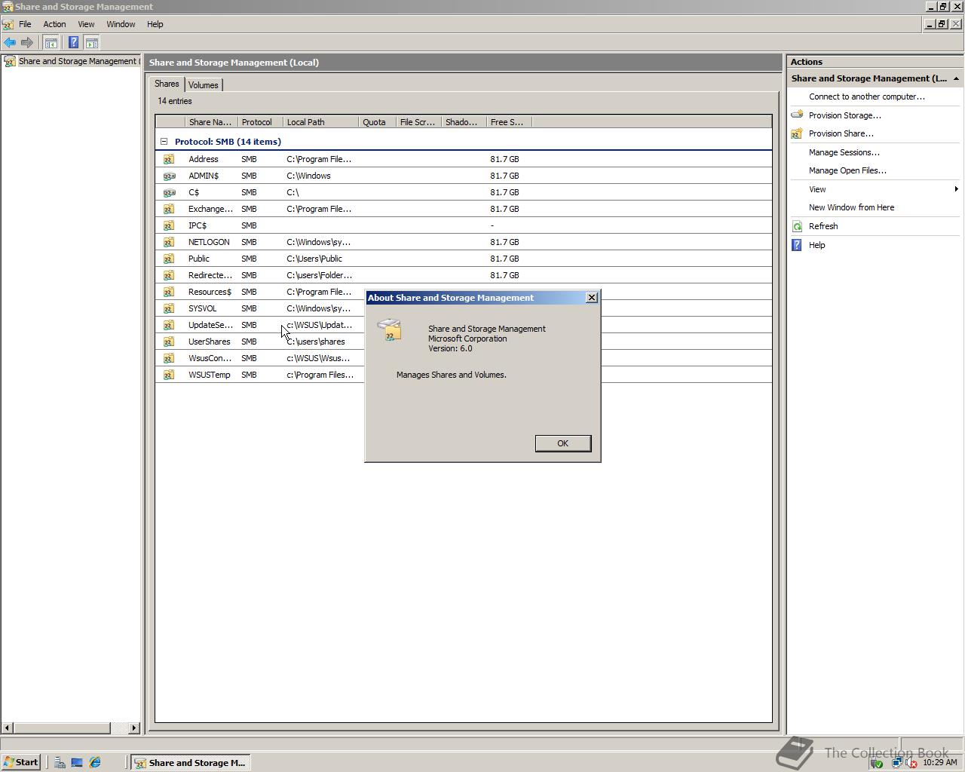The width and height of the screenshot is (965, 772).
Task: Click the Public share icon
Action: (169, 259)
